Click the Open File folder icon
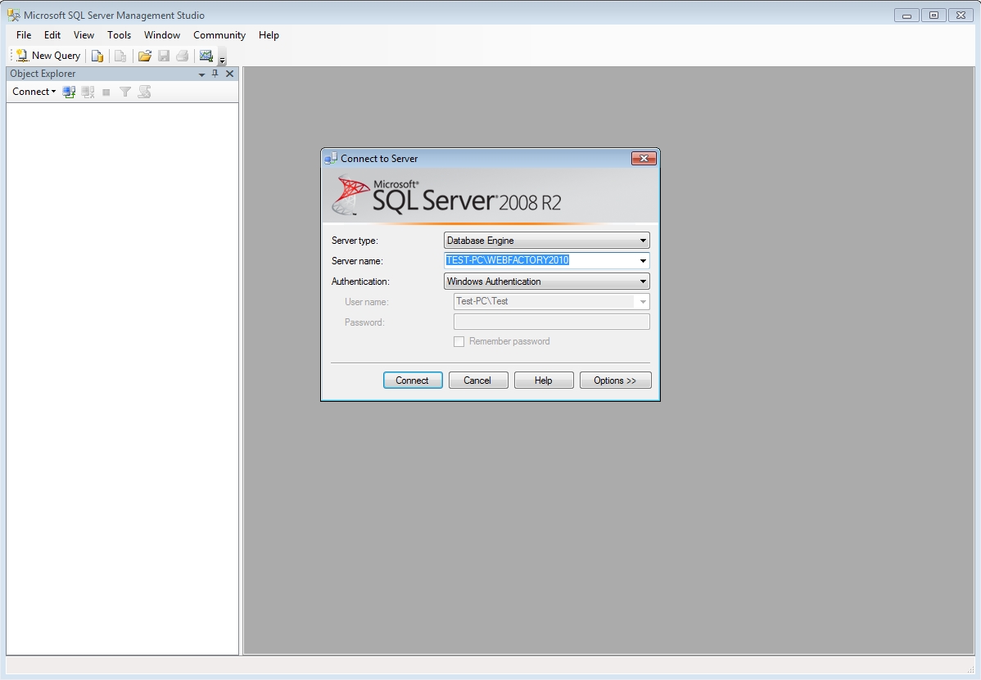 [145, 56]
